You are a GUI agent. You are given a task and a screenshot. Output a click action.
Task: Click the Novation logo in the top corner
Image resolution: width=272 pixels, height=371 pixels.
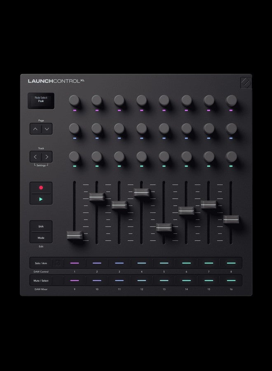246,83
